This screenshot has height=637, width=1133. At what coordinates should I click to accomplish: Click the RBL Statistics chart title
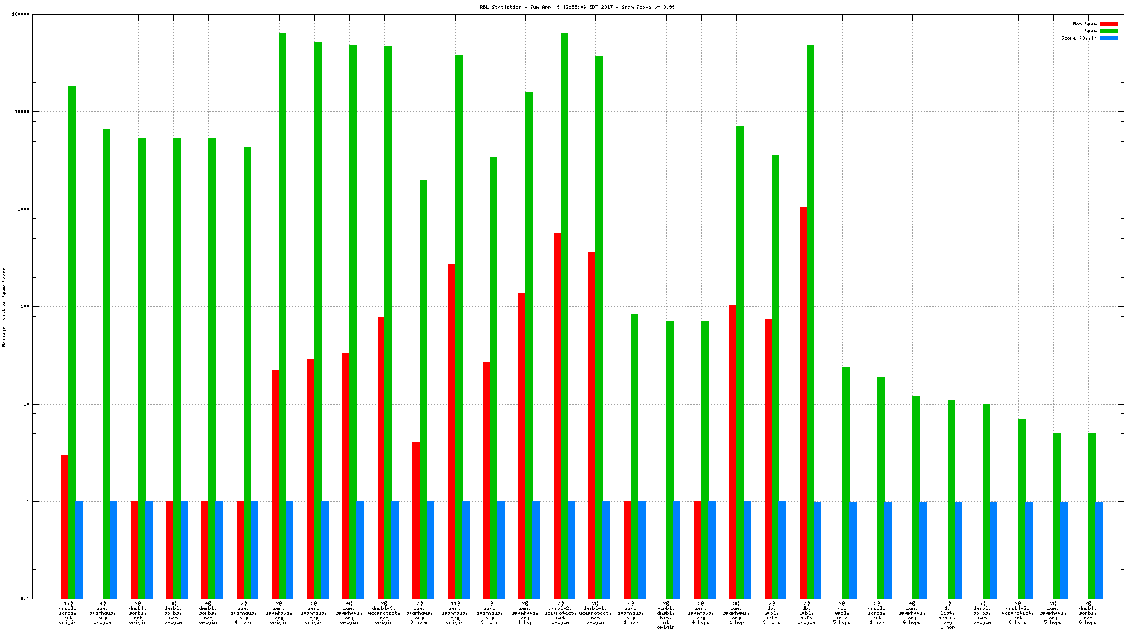[578, 8]
